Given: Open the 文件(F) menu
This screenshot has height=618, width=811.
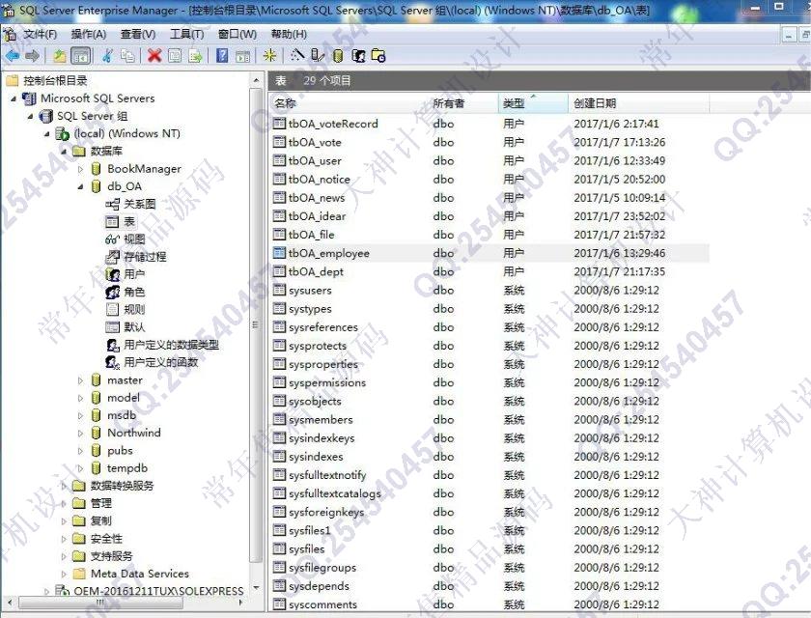Looking at the screenshot, I should pos(41,34).
